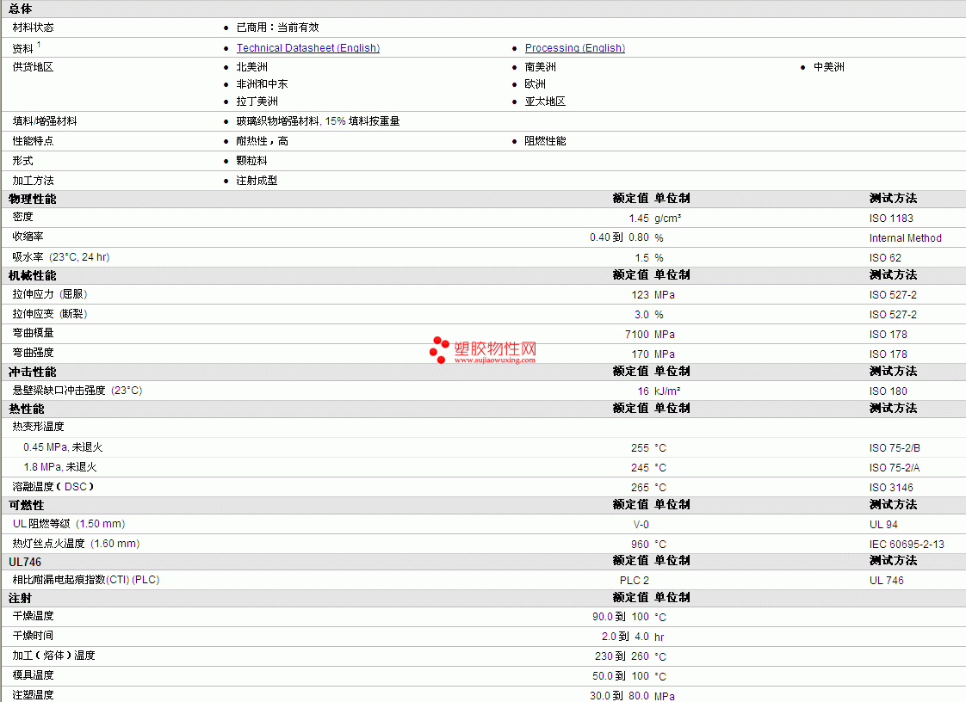Click the 注射 section header
Viewport: 966px width, 702px height.
click(x=21, y=598)
